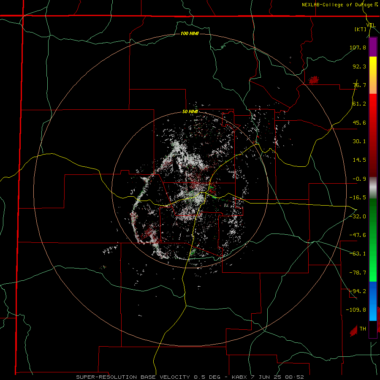380x380 pixels.
Task: Click the 50 NMI range ring label
Action: [x=190, y=112]
